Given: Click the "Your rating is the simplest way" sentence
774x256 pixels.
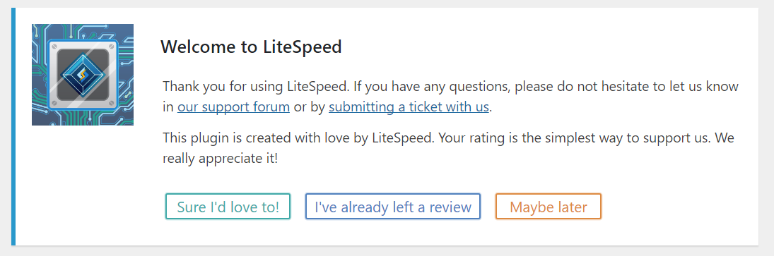Looking at the screenshot, I should [x=573, y=138].
